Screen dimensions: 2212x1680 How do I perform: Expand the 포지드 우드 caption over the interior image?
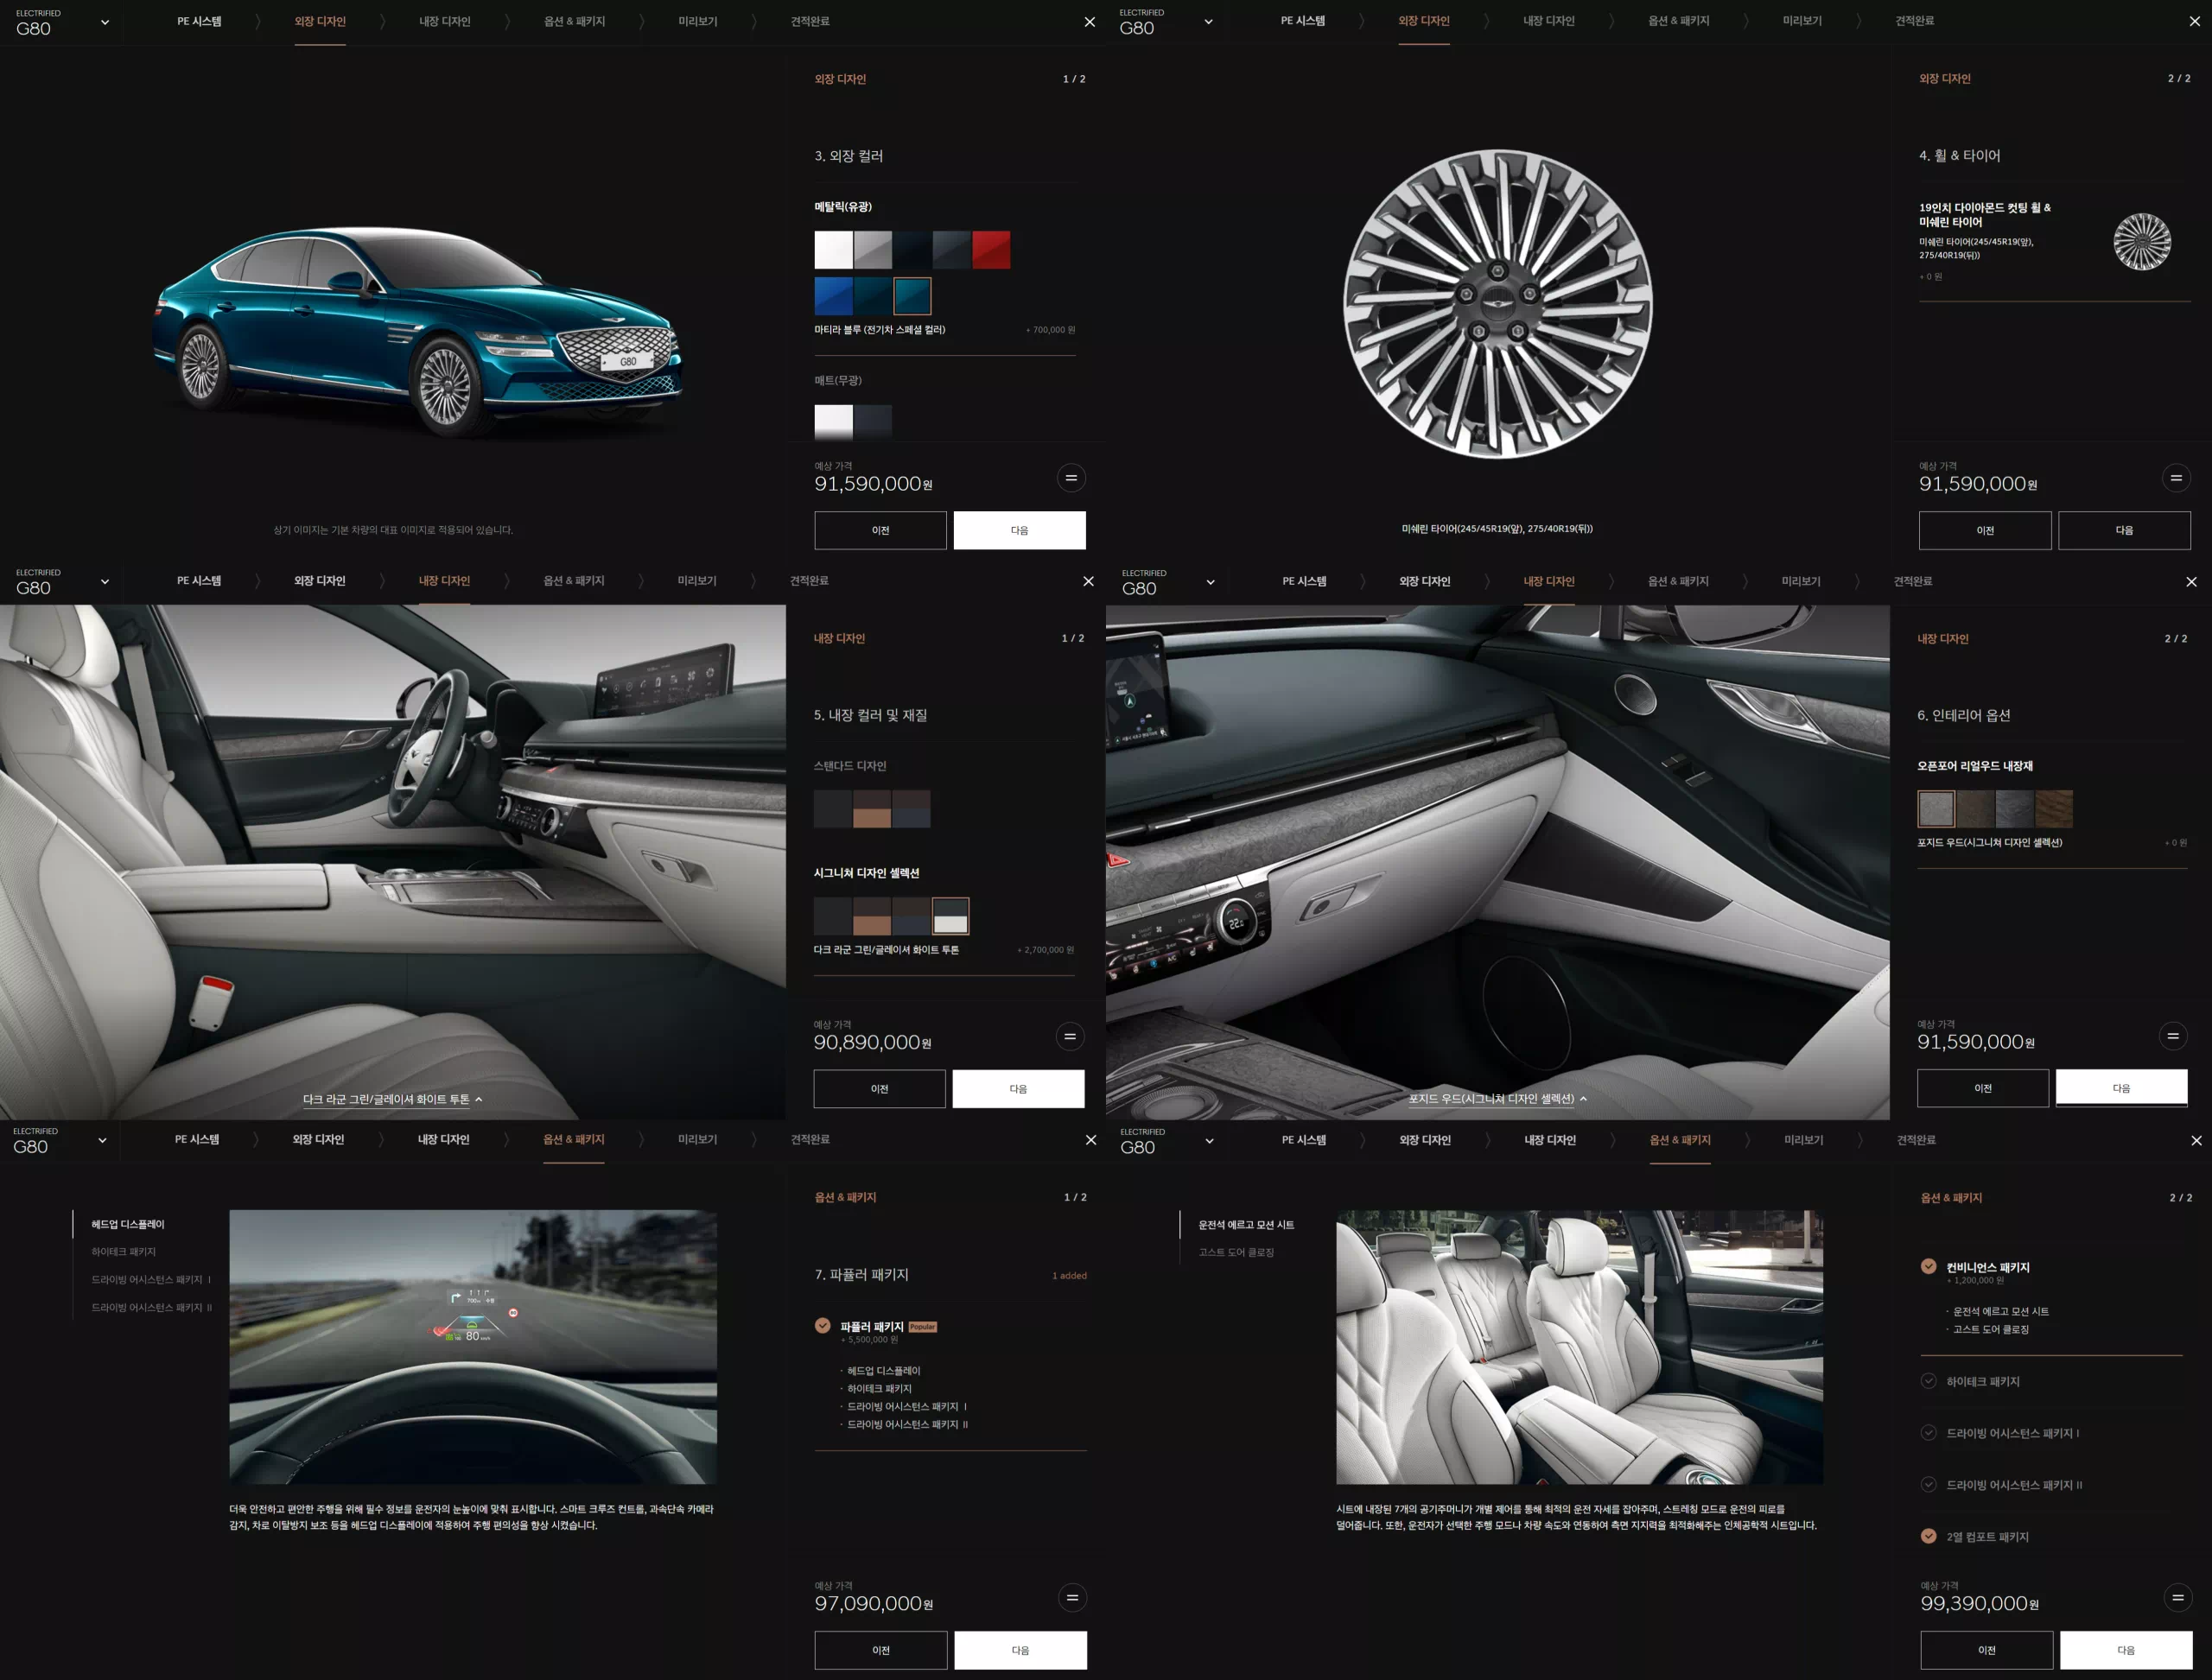coord(1497,1099)
